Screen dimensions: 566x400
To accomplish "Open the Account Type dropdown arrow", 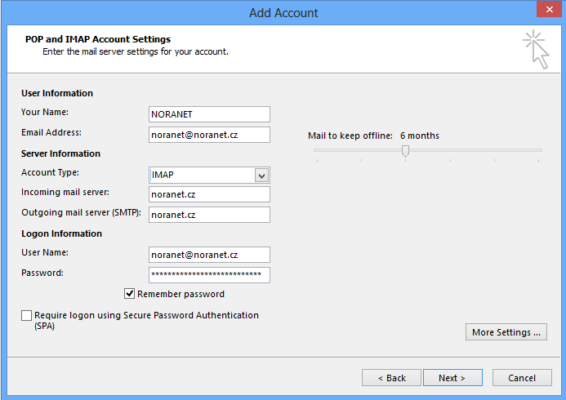I will pyautogui.click(x=261, y=176).
